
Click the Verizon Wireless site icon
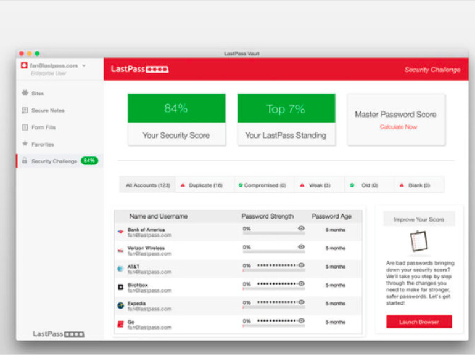click(120, 251)
